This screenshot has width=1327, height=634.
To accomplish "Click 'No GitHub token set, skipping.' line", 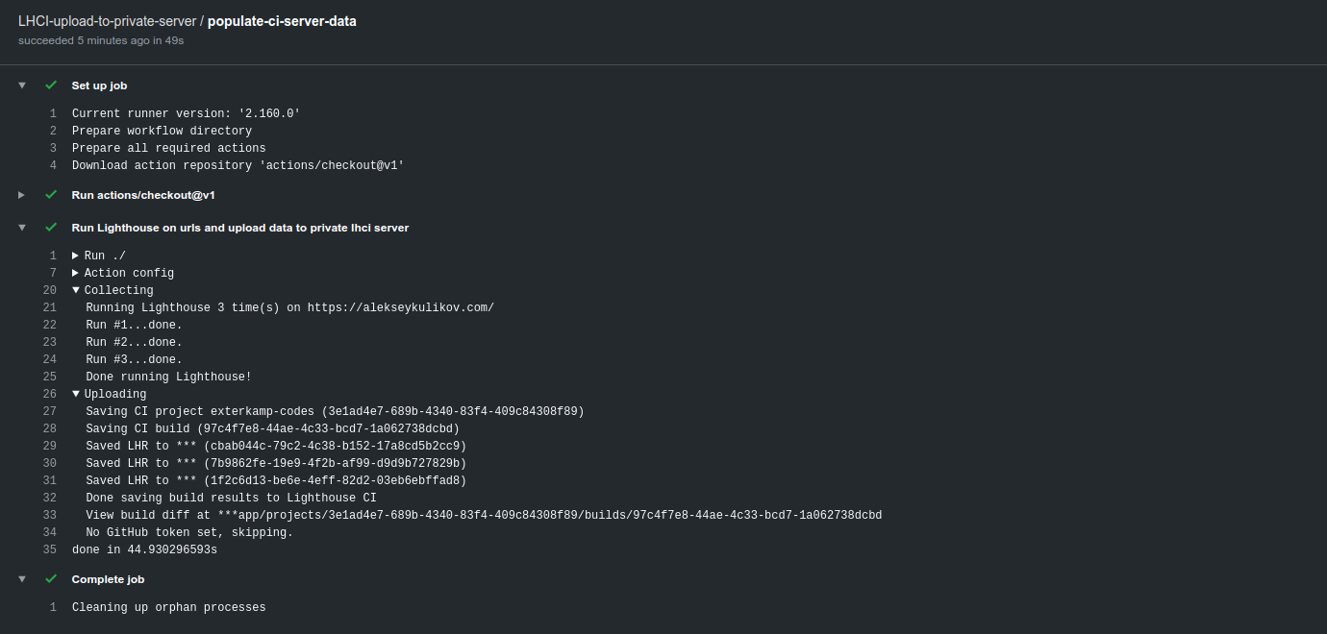I will click(x=189, y=532).
